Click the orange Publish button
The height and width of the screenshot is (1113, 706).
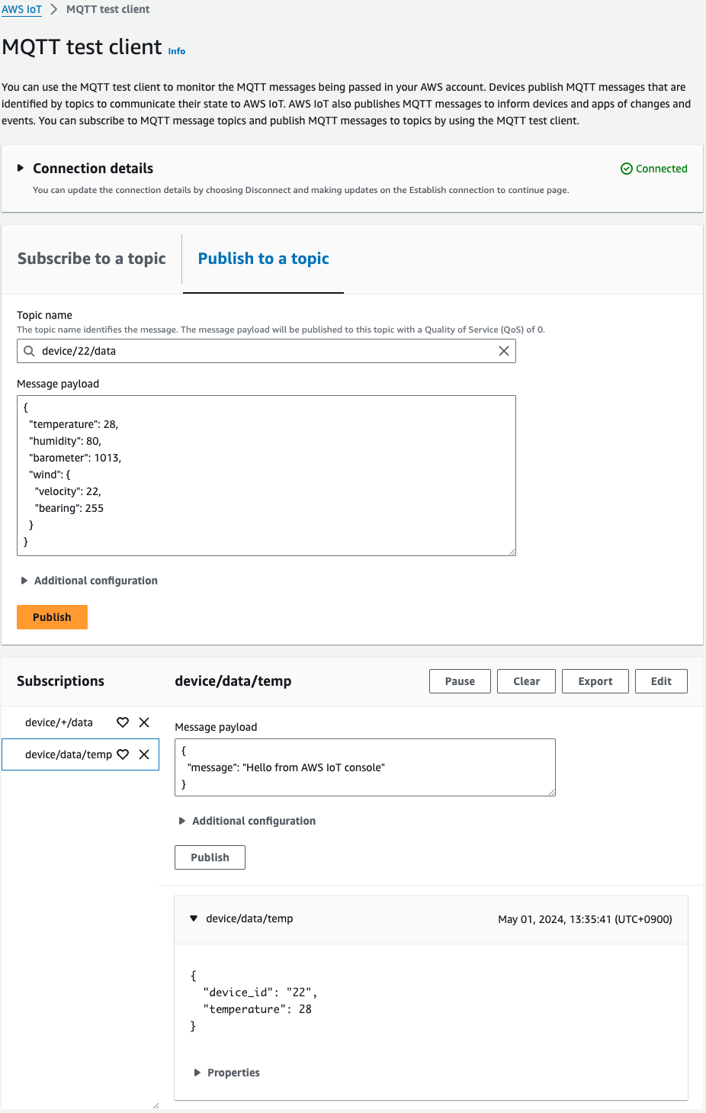(x=51, y=616)
